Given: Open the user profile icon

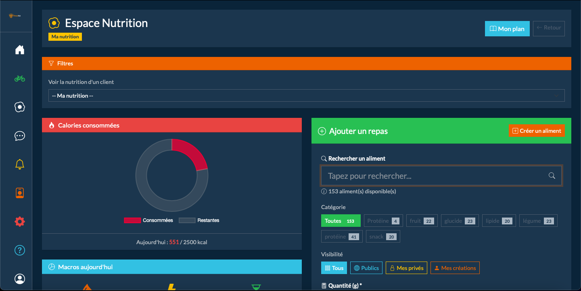Looking at the screenshot, I should (20, 279).
